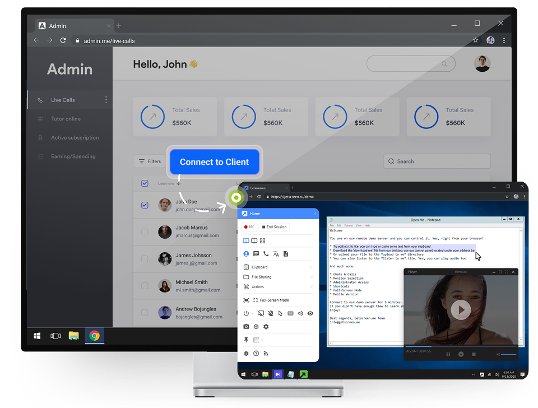
Task: Bookmark admin.me page with star icon
Action: point(475,40)
